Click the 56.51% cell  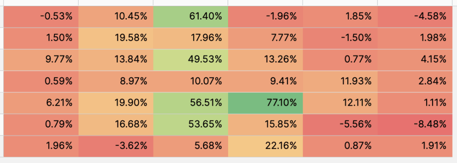click(x=190, y=103)
